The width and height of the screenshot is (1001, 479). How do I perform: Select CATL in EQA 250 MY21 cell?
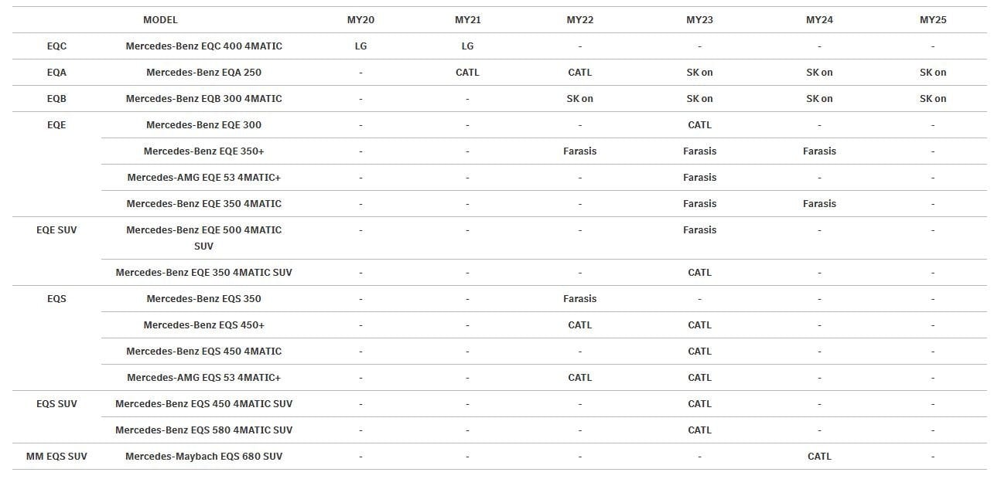click(x=467, y=73)
